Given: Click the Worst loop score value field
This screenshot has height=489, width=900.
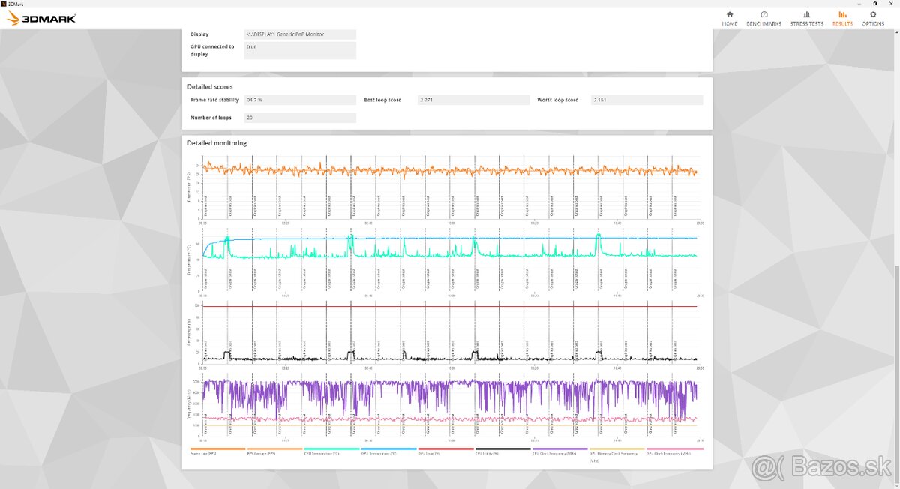Looking at the screenshot, I should click(x=647, y=100).
